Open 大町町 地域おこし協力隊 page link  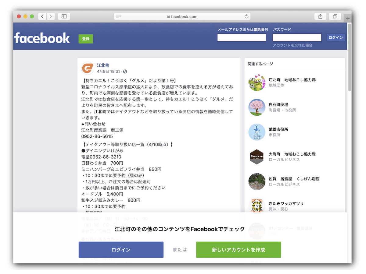292,154
